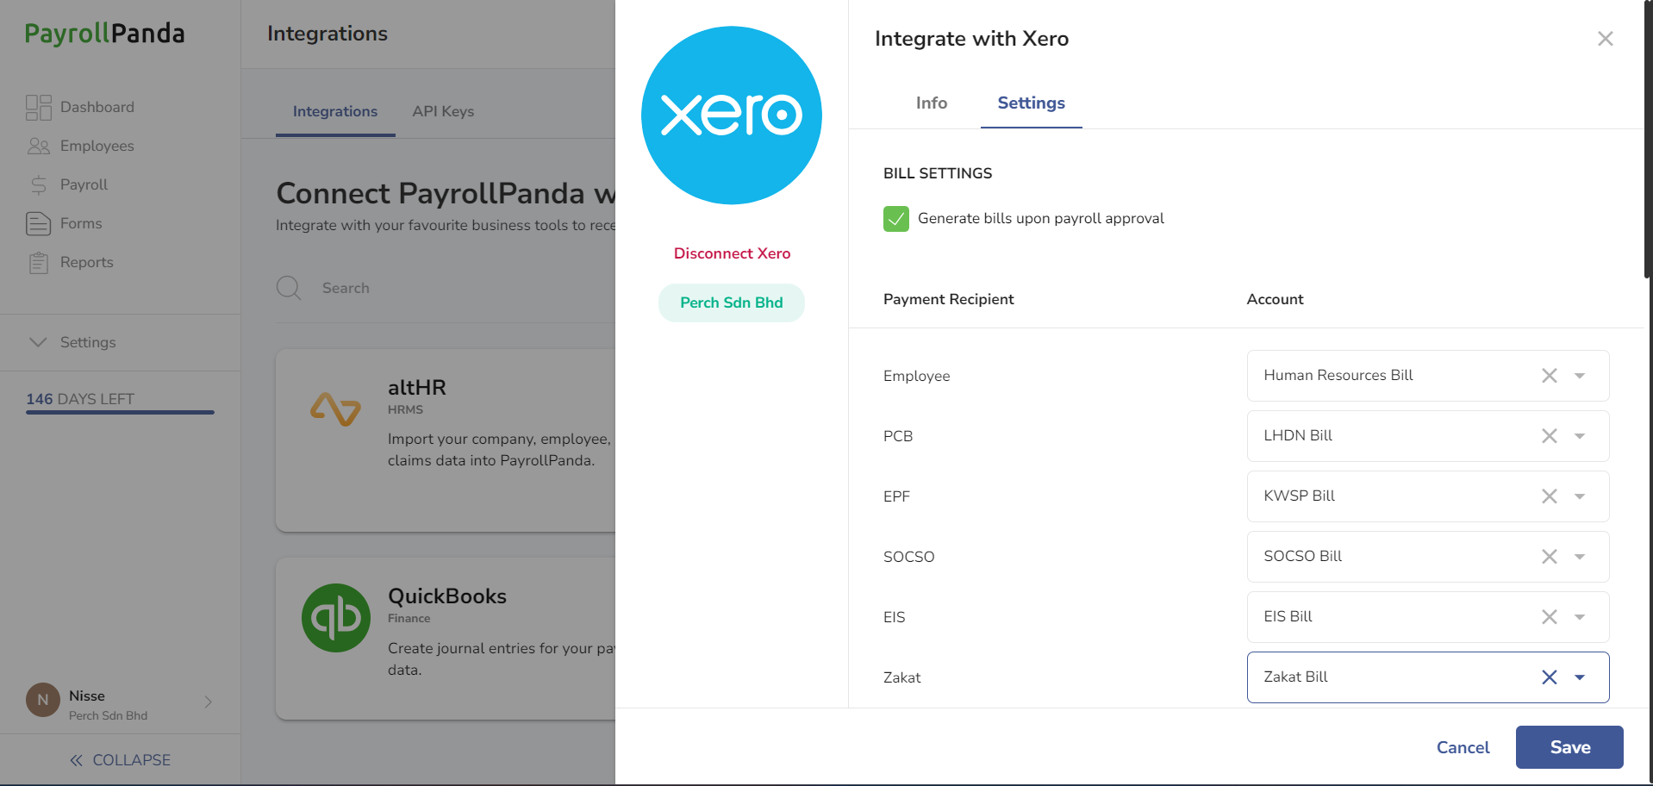Uncheck Generate bills upon payroll approval
This screenshot has width=1653, height=786.
895,218
